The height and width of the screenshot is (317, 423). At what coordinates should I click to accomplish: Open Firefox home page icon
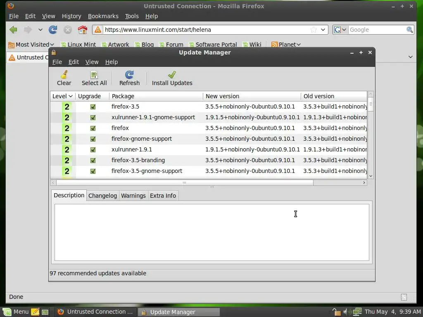click(83, 30)
